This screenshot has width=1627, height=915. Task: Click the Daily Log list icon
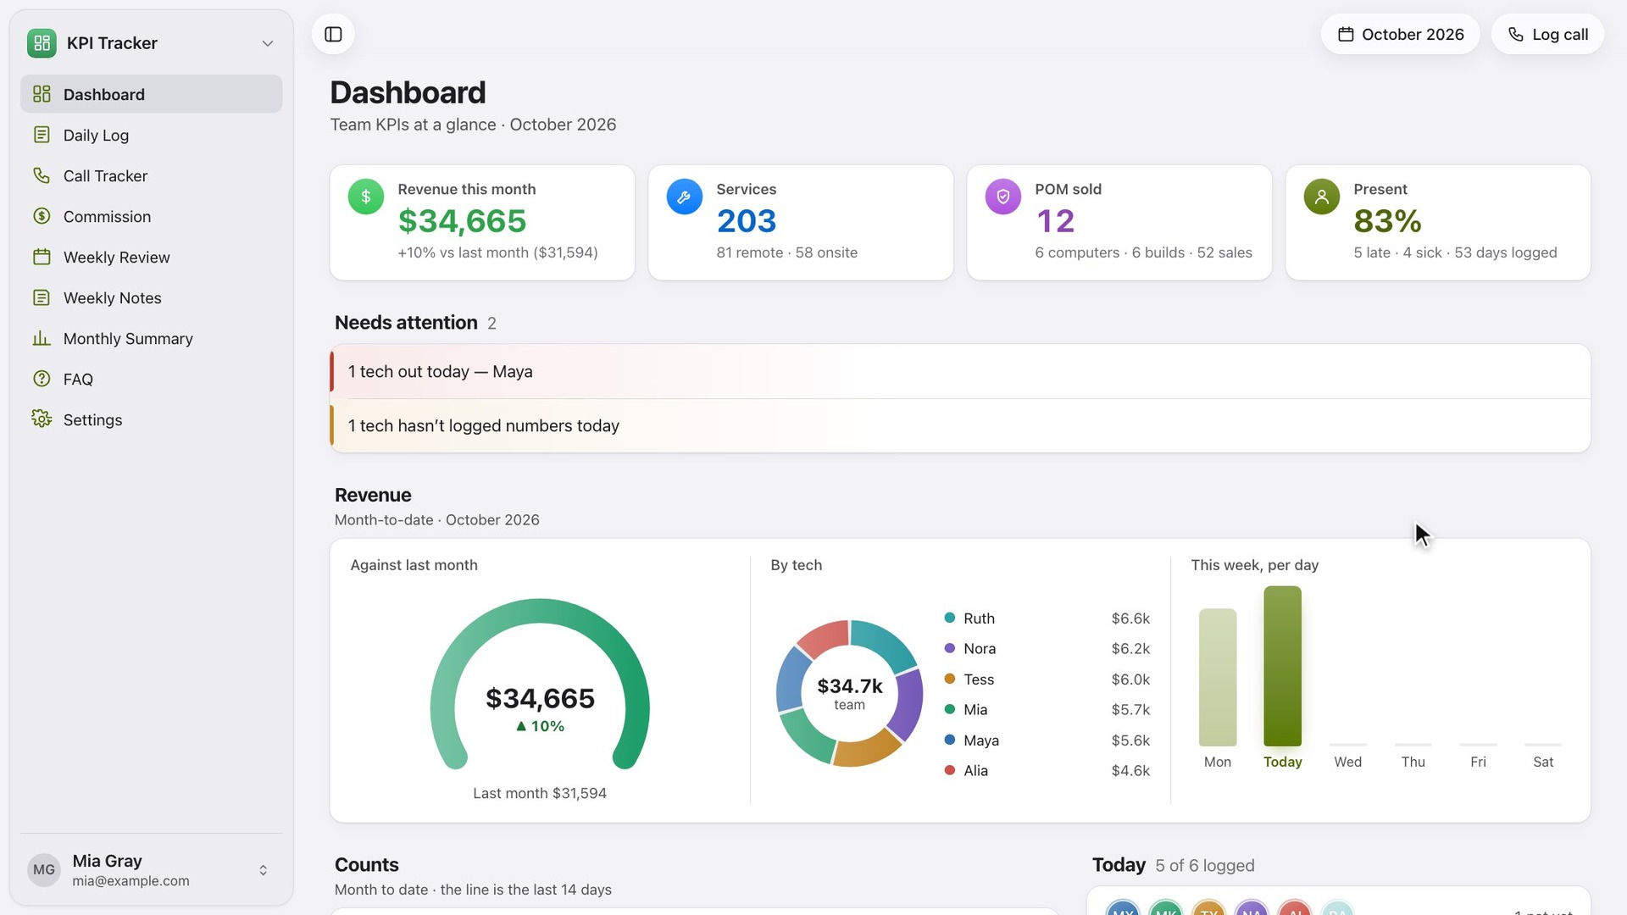click(x=42, y=135)
